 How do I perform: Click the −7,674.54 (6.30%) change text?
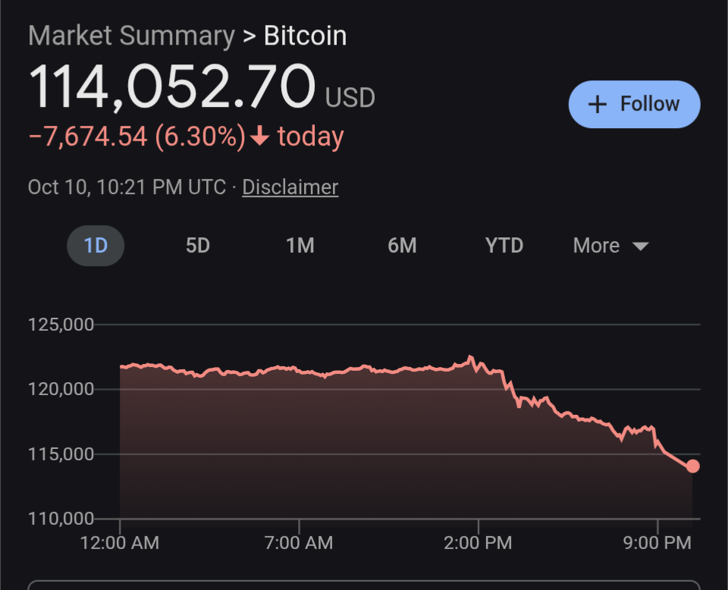pos(136,137)
